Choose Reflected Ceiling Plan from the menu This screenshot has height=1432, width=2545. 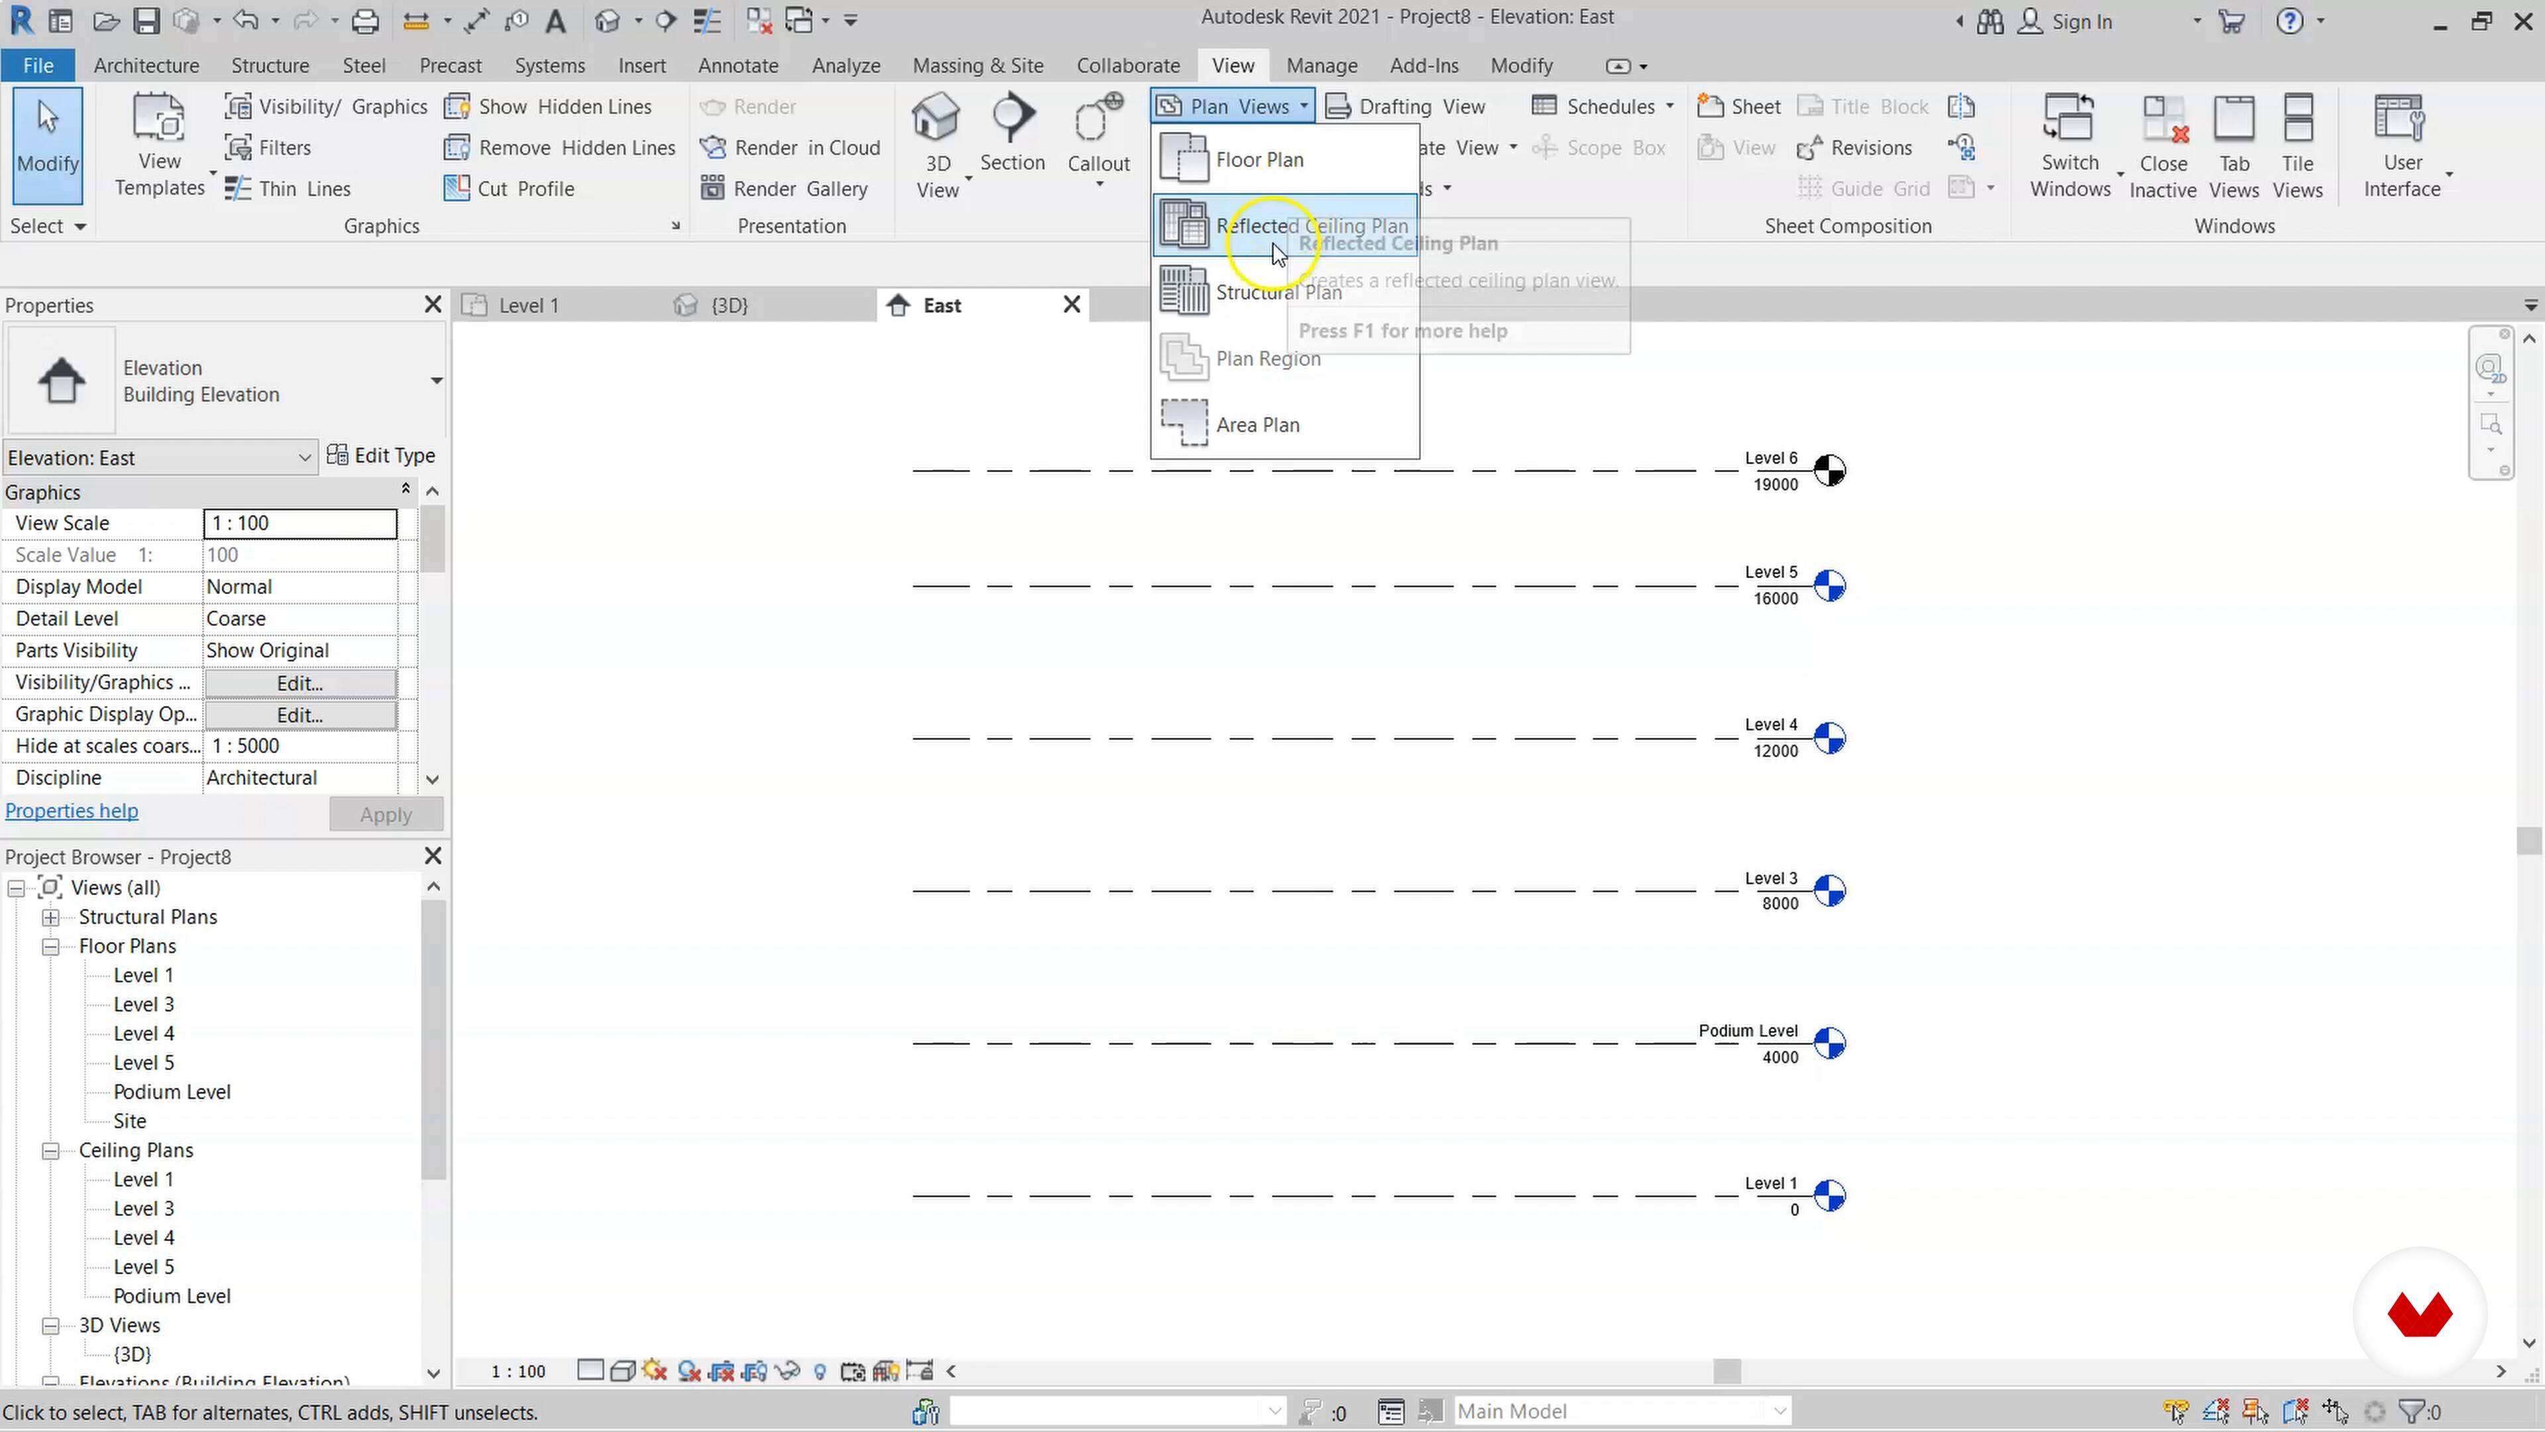(x=1285, y=226)
